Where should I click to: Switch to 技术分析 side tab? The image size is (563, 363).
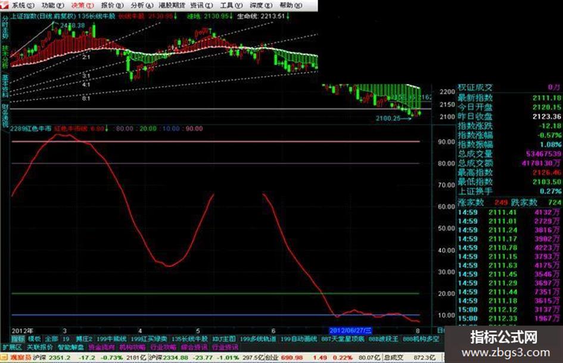(5, 57)
